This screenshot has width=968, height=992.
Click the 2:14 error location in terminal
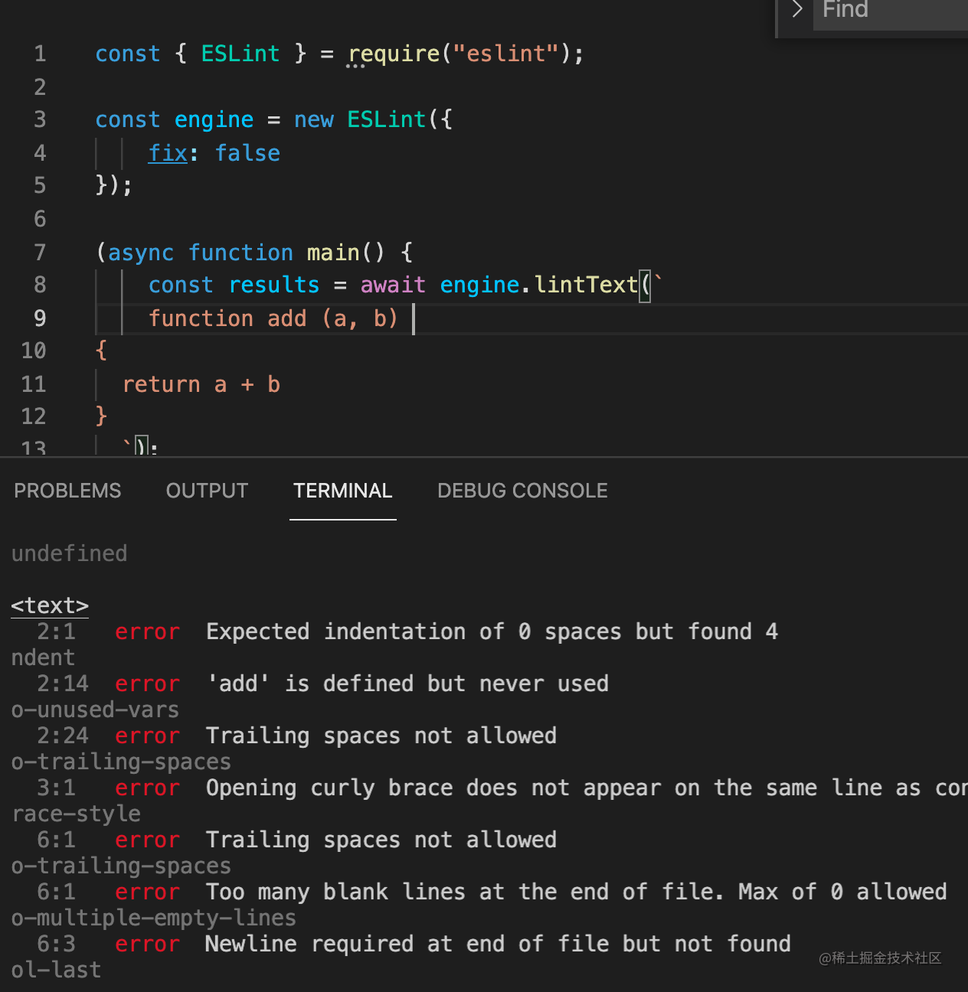(63, 684)
